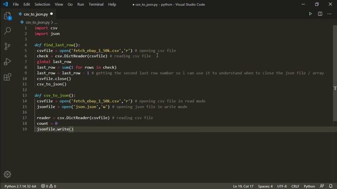This screenshot has width=337, height=189.
Task: Open notifications bell in status bar
Action: tap(331, 186)
